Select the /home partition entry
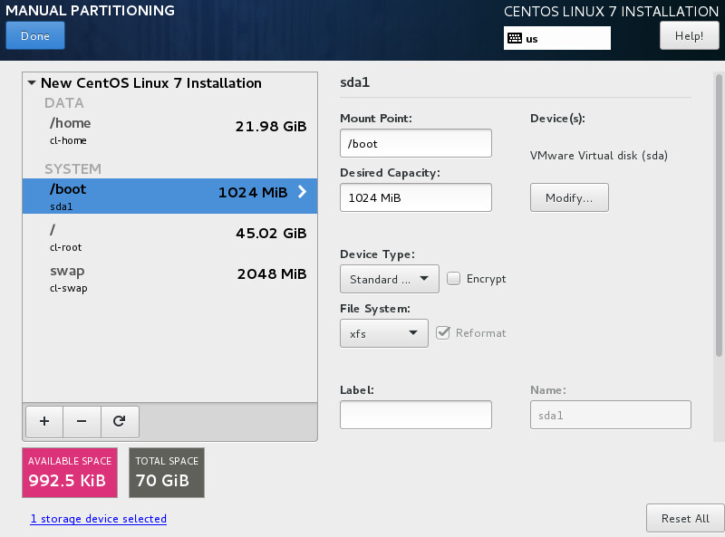This screenshot has width=725, height=537. click(x=169, y=130)
